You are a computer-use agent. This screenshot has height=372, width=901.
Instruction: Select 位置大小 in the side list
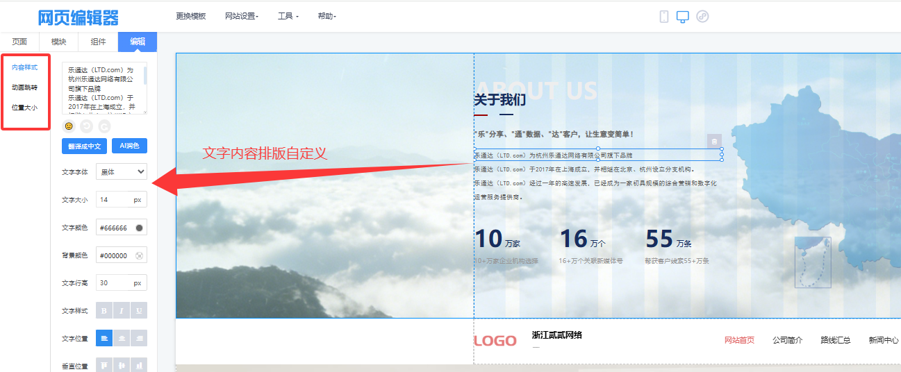coord(25,108)
